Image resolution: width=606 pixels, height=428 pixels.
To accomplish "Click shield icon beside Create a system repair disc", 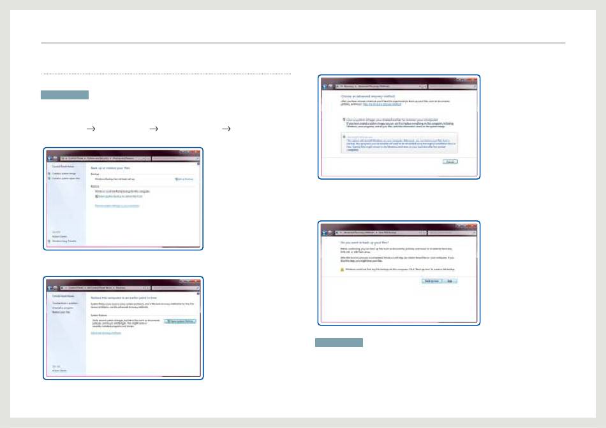I will click(49, 178).
